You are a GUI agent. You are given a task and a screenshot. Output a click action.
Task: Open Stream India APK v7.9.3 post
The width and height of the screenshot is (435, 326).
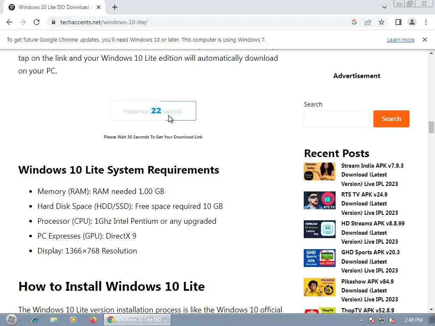pyautogui.click(x=372, y=174)
